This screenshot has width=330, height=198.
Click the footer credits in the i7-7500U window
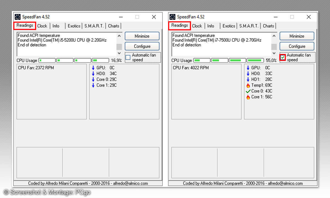click(x=243, y=183)
